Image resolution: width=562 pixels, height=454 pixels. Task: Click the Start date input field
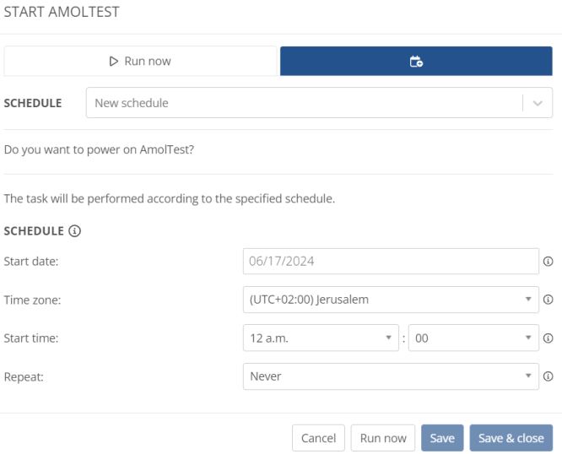(391, 262)
